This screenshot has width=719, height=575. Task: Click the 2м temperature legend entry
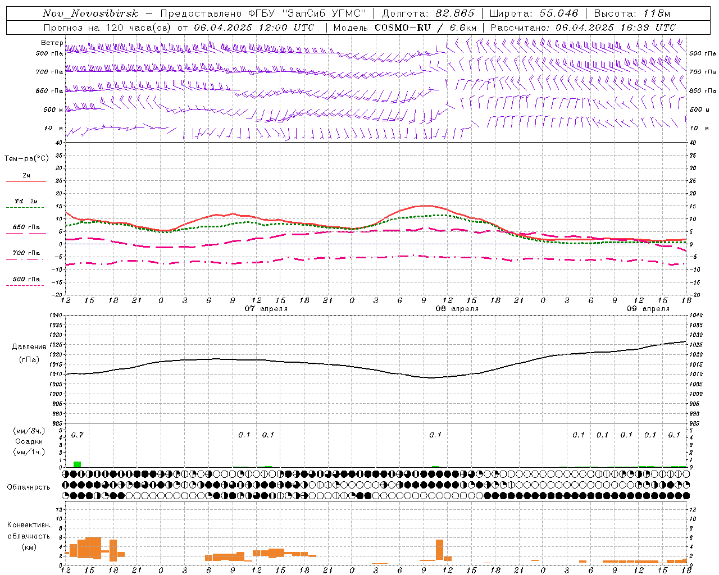point(26,176)
